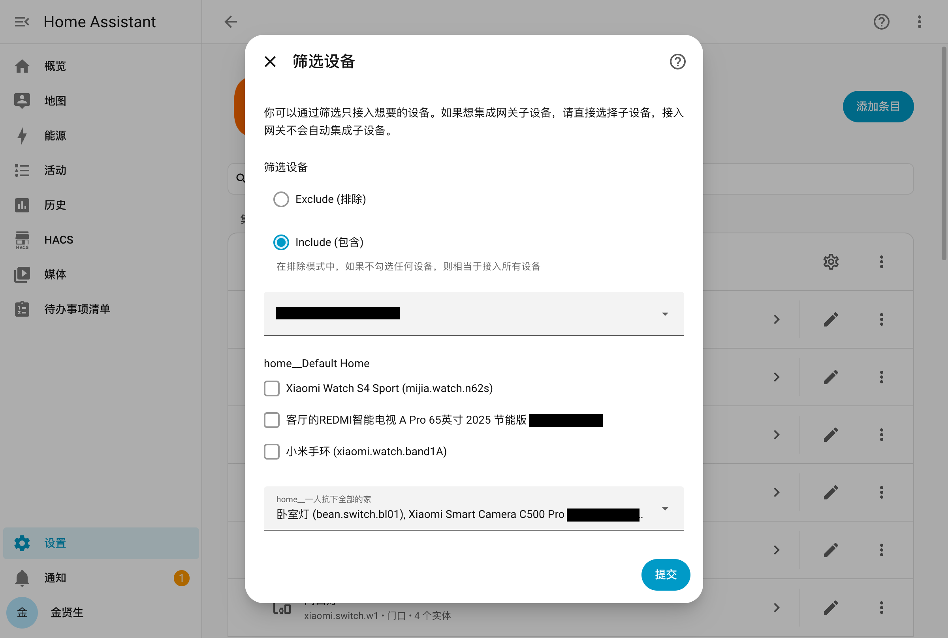
Task: Collapse the Home Assistant sidebar menu
Action: point(22,22)
